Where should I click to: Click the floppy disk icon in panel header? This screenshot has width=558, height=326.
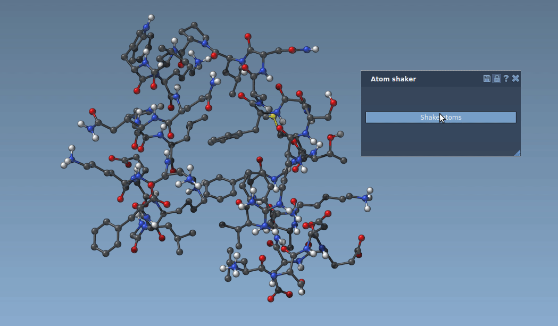[486, 78]
